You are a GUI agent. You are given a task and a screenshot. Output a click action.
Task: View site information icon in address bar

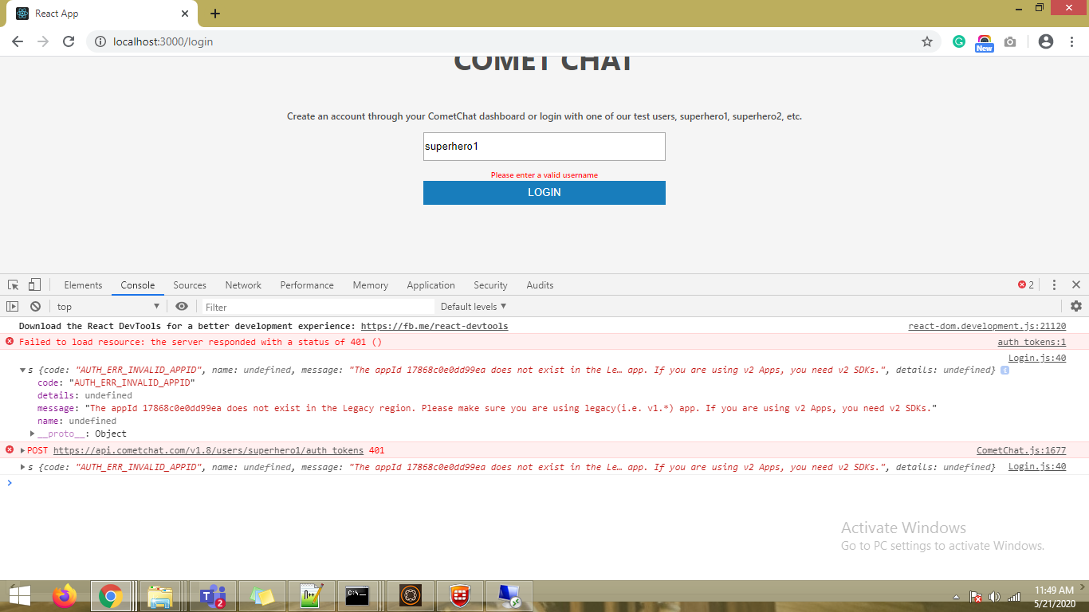click(100, 41)
